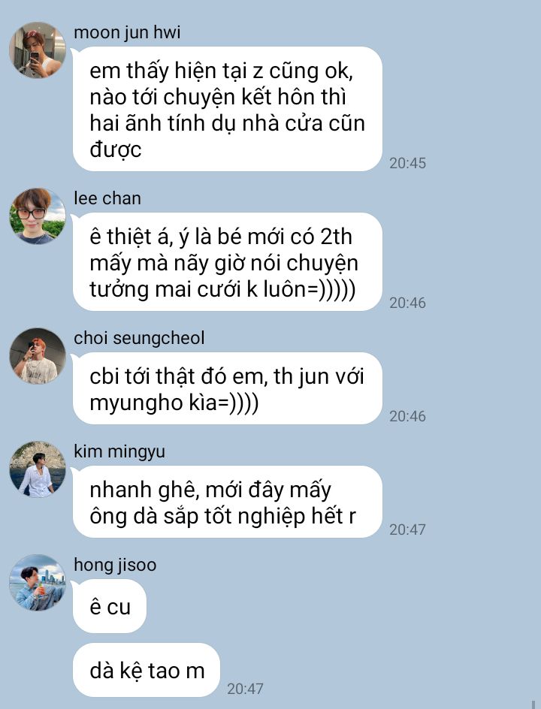Select the message 'cbi tới thật đó em'
The height and width of the screenshot is (709, 541).
(228, 388)
